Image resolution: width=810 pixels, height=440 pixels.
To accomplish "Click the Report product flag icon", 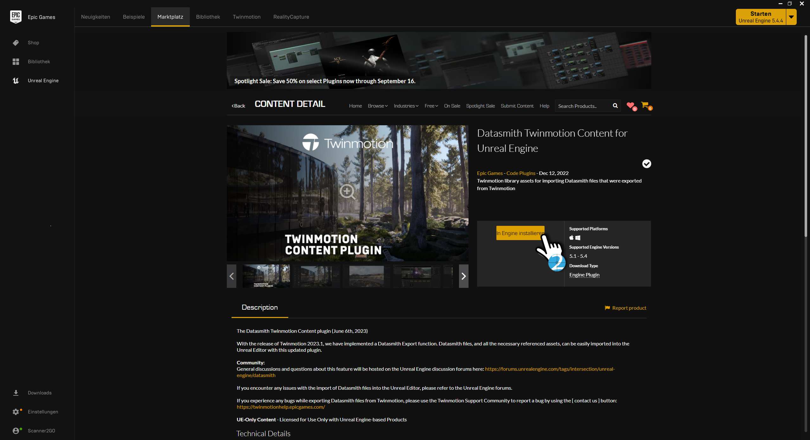I will [x=607, y=308].
